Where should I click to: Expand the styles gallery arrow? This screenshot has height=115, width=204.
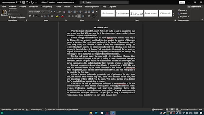(x=174, y=16)
